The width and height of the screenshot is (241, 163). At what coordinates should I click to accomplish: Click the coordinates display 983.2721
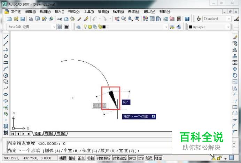[x=30, y=158]
